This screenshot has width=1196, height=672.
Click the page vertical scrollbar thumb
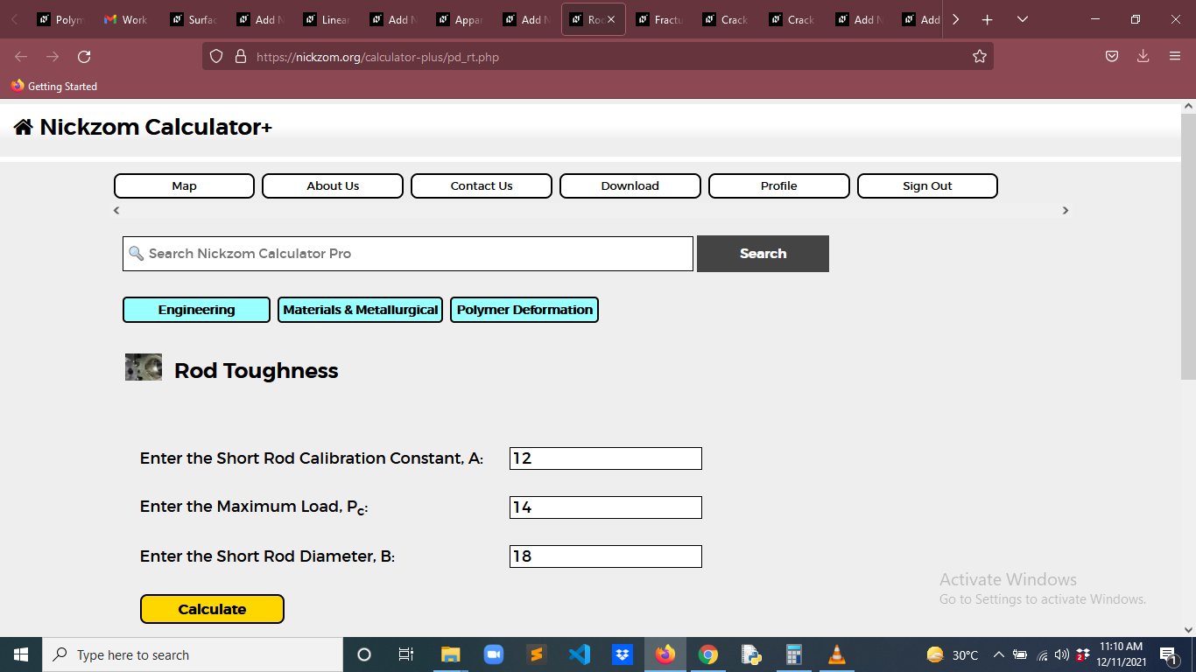(1188, 246)
